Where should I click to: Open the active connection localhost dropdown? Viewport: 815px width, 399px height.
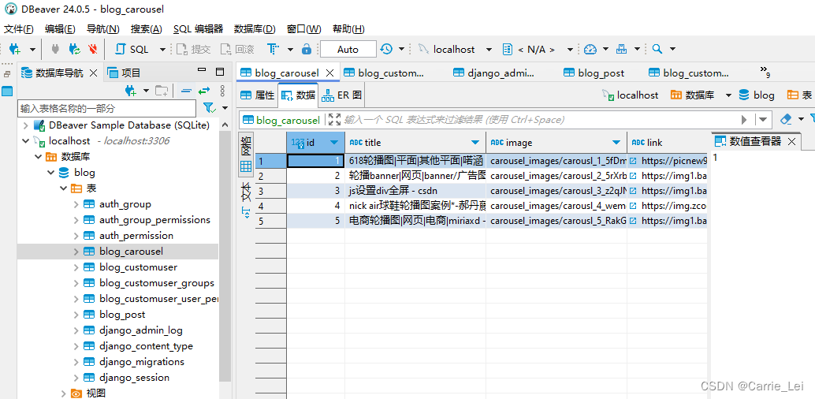(489, 50)
